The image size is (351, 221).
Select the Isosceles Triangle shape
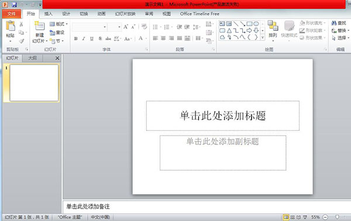(229, 30)
